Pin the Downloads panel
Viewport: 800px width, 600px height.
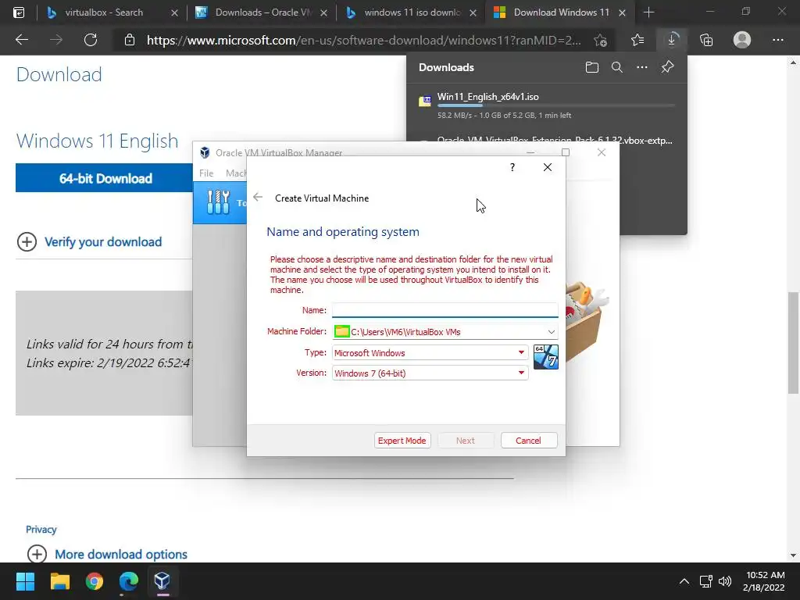coord(667,67)
